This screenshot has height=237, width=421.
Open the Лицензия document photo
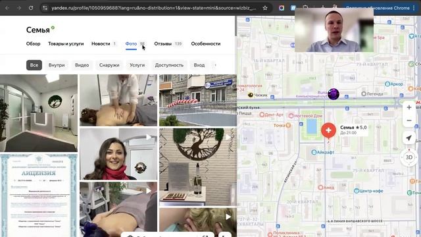[x=39, y=196]
